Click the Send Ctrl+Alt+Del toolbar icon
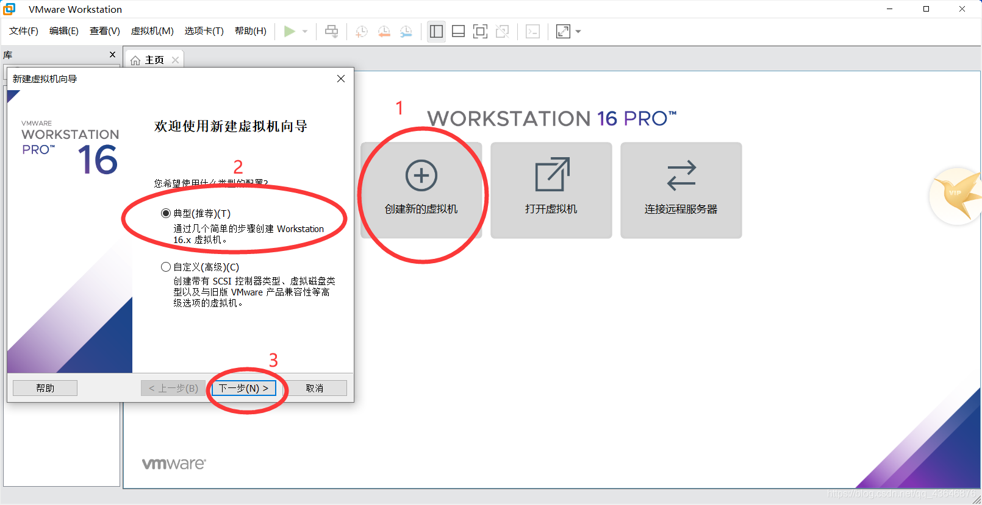The height and width of the screenshot is (505, 982). tap(331, 32)
